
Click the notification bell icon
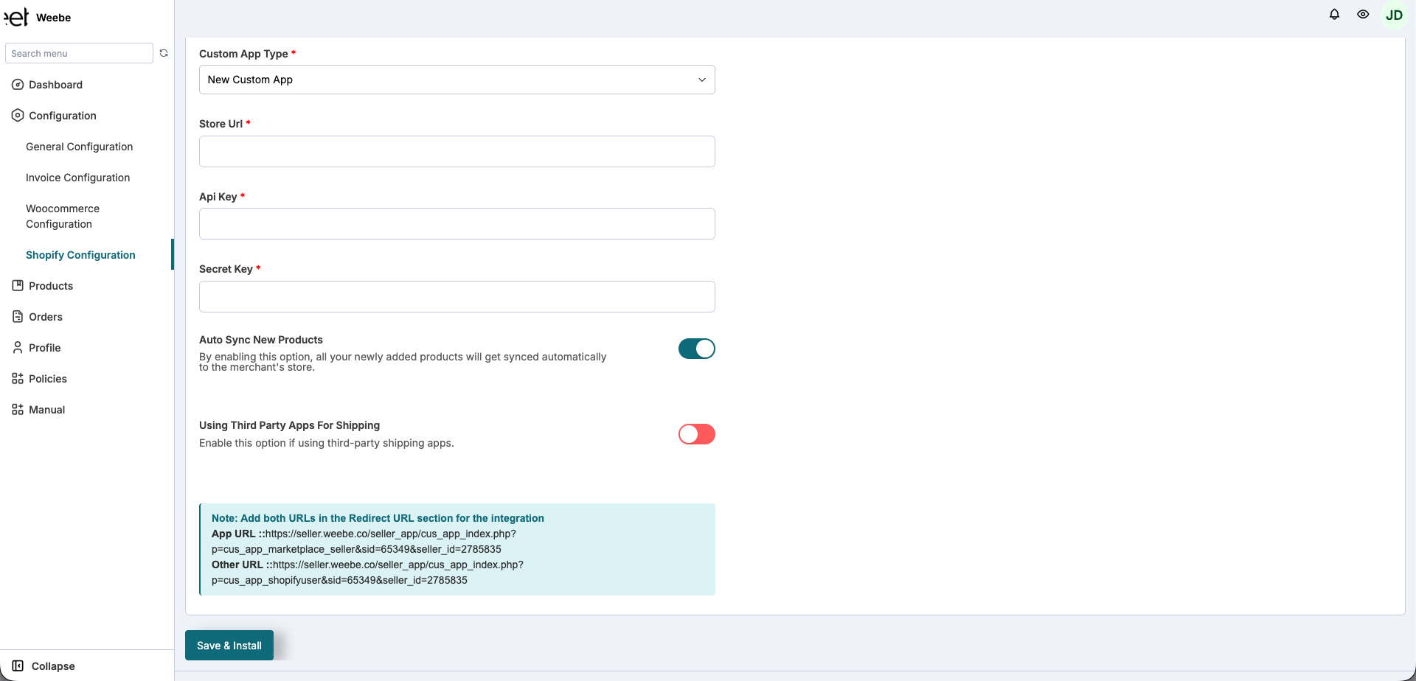[1335, 15]
